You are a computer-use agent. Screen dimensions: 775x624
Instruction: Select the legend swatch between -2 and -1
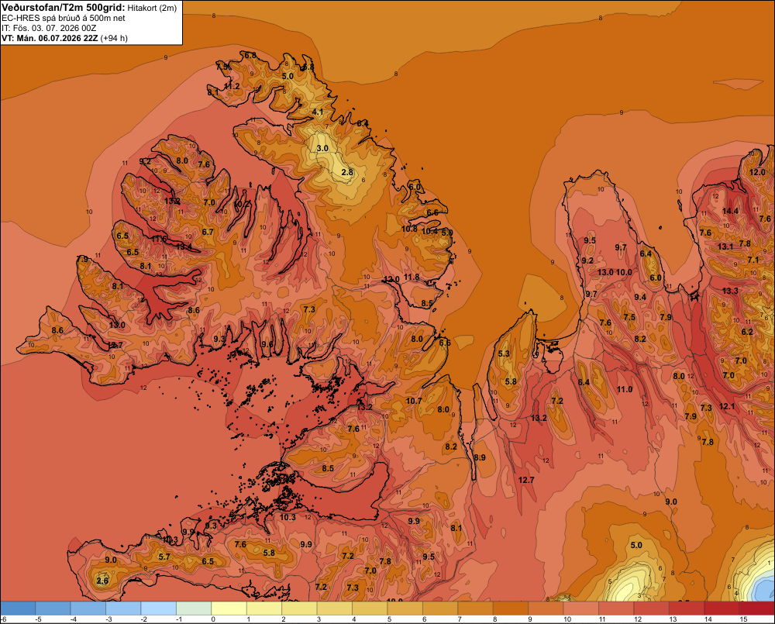pos(159,608)
